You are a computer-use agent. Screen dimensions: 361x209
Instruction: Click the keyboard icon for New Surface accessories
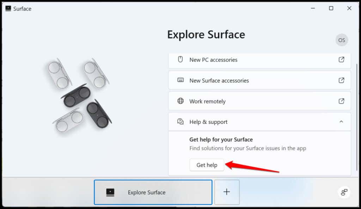point(180,80)
